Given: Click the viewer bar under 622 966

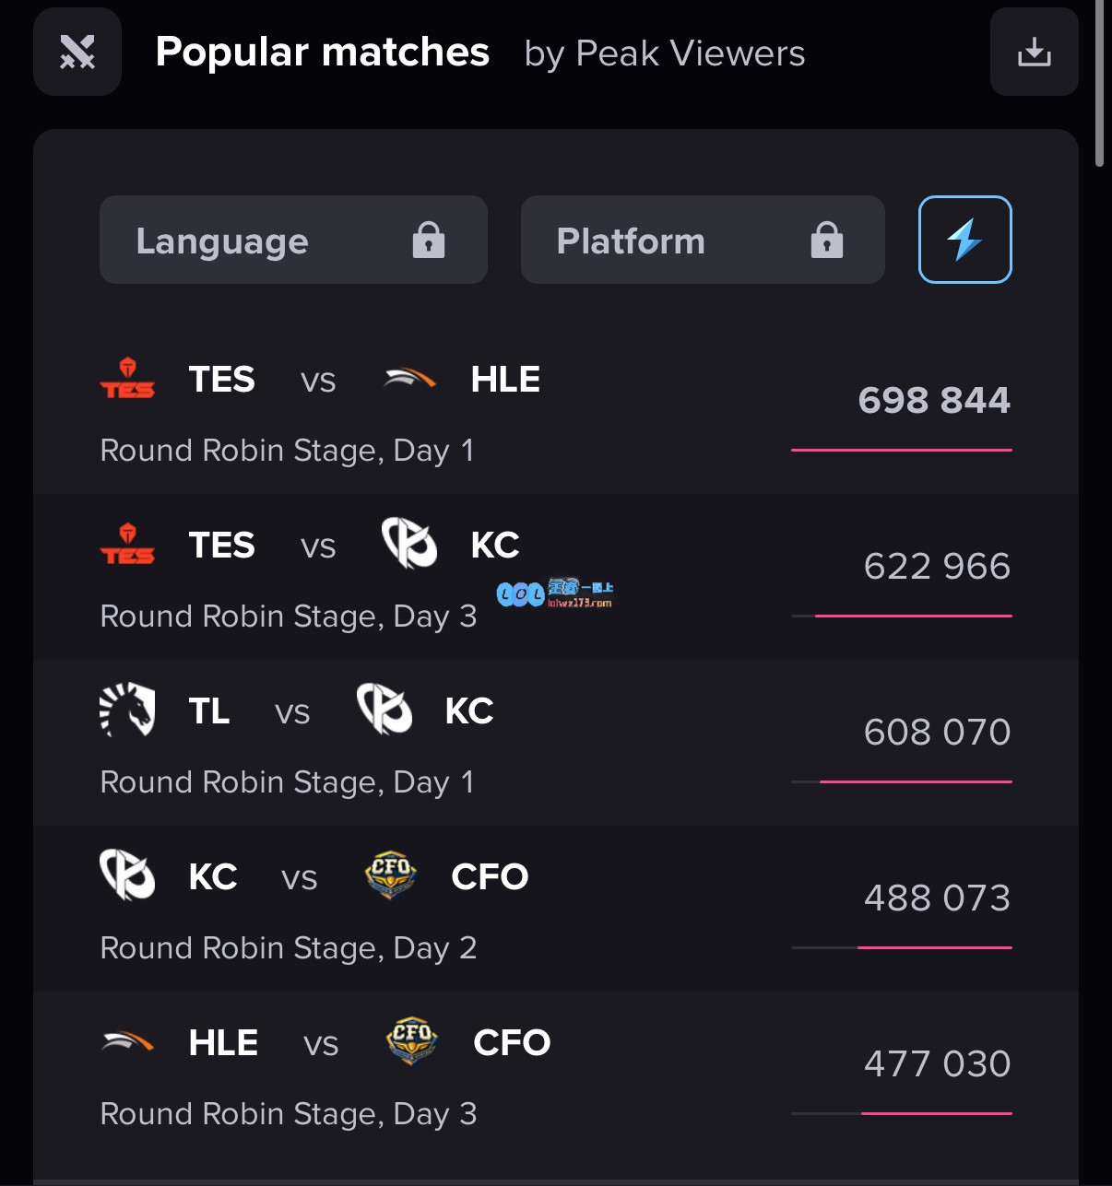Looking at the screenshot, I should [902, 616].
